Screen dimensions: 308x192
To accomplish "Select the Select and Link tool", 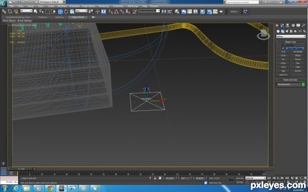I will [4, 12].
